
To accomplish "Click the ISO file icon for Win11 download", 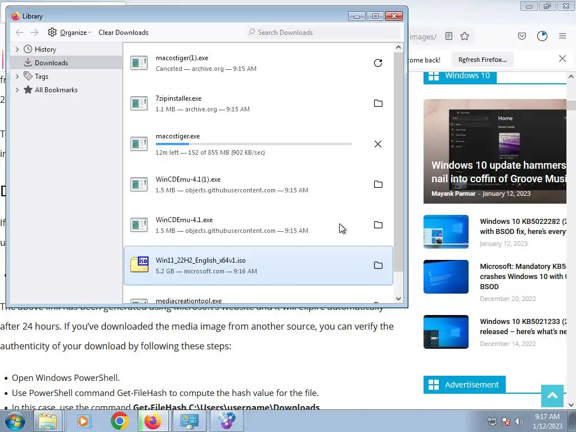I will coord(139,265).
